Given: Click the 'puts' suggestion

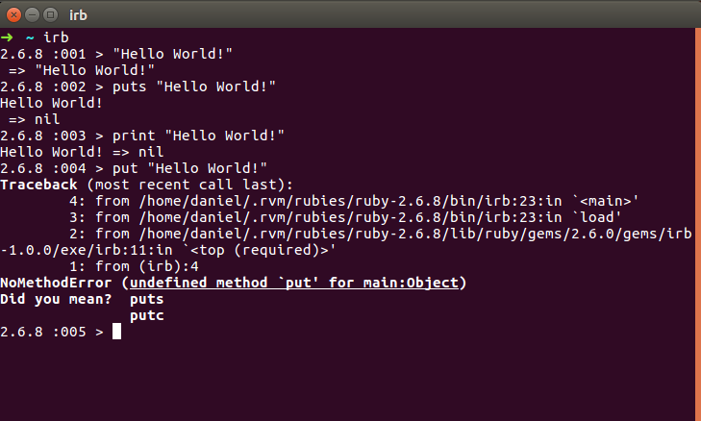Looking at the screenshot, I should (146, 299).
